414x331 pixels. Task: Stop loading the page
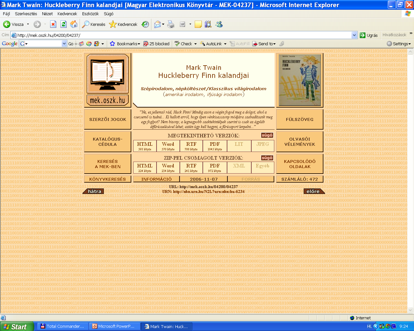53,24
